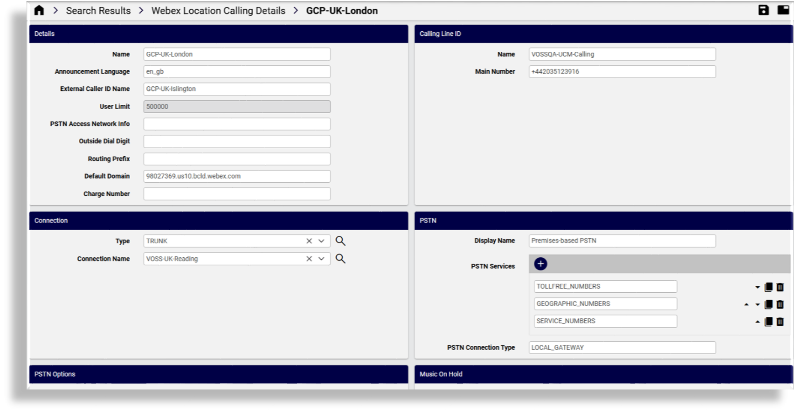The height and width of the screenshot is (413, 795).
Task: Move GEOGRAPHIC_NUMBERS row down
Action: (x=757, y=304)
